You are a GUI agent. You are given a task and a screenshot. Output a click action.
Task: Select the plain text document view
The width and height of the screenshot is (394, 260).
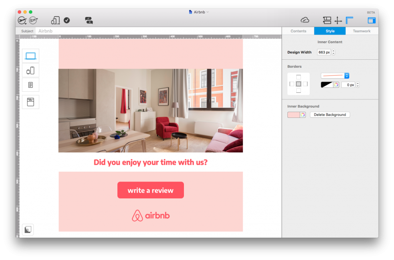31,85
